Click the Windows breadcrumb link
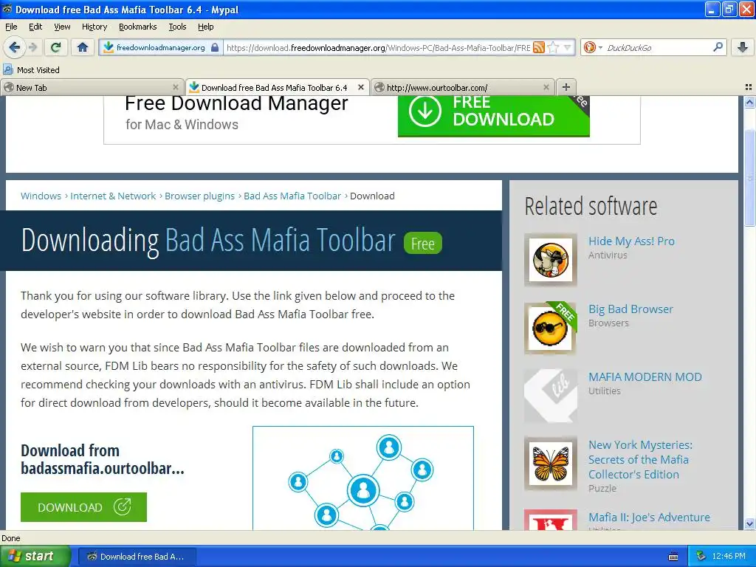Viewport: 756px width, 567px height. tap(41, 196)
